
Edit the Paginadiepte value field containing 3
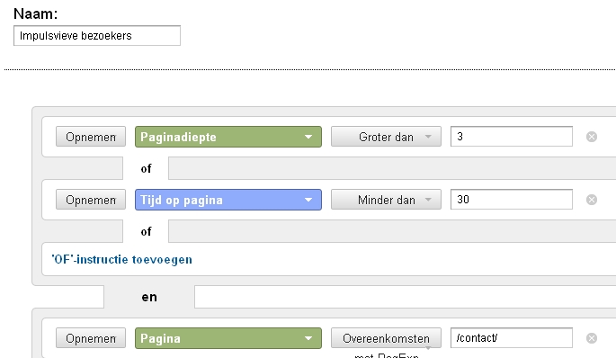pyautogui.click(x=512, y=137)
